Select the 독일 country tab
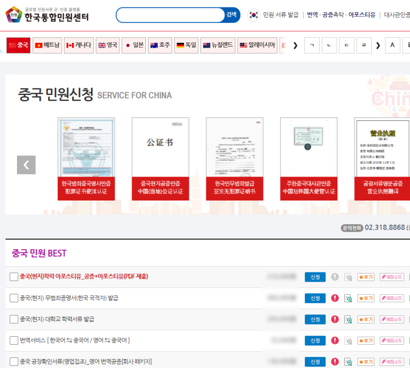This screenshot has width=410, height=368. click(186, 45)
